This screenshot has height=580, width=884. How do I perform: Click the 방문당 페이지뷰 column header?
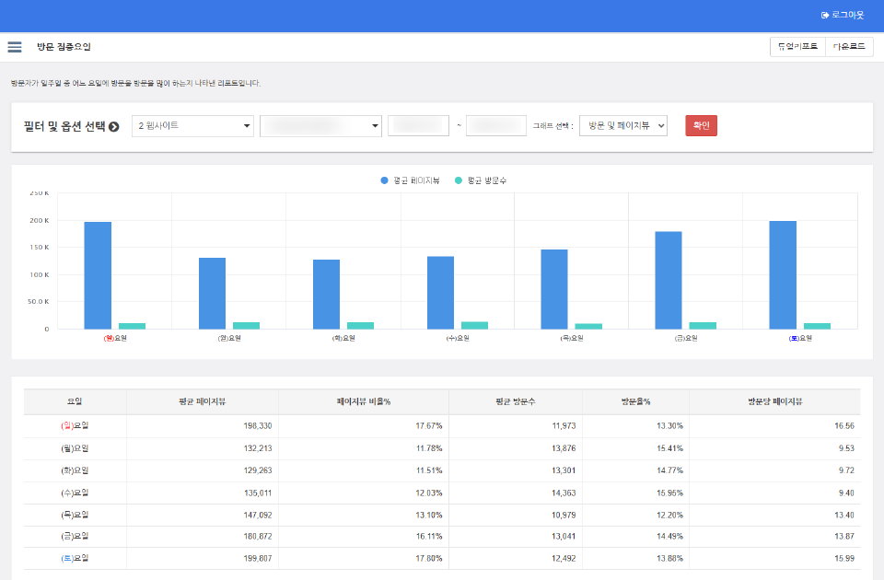tap(774, 402)
